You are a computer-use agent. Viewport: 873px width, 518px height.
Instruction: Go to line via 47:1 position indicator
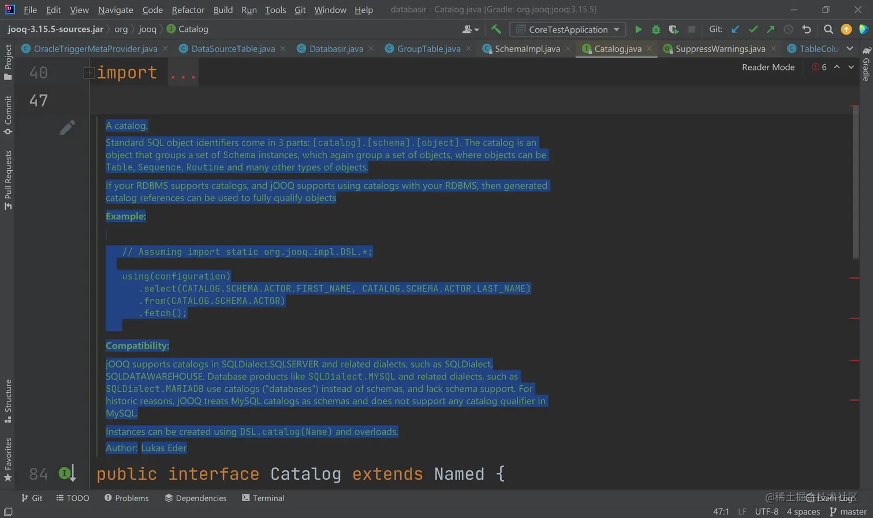click(721, 512)
